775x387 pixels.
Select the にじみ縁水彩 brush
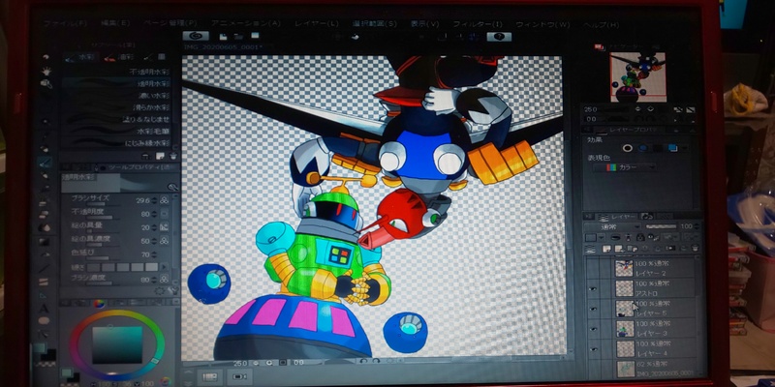pos(116,143)
